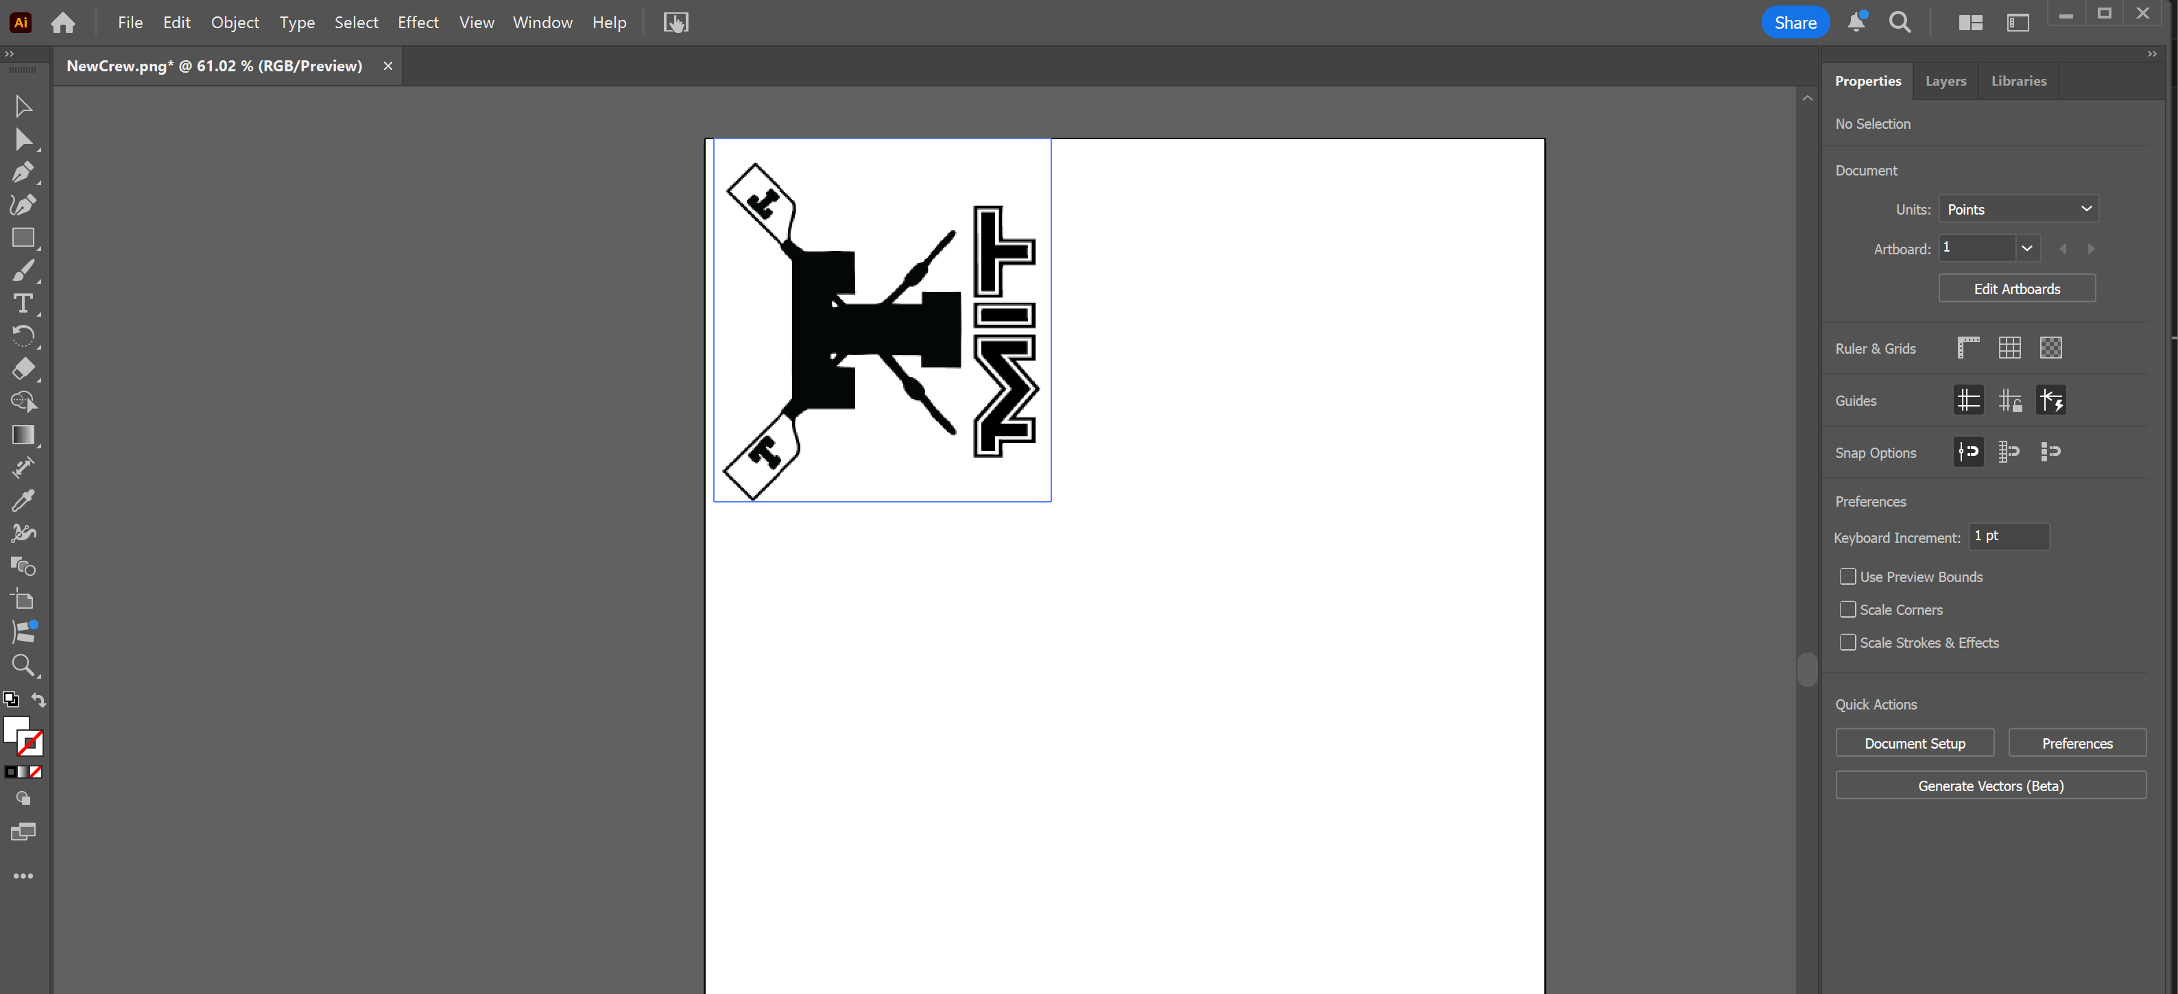Click the logo artwork on canvas

[882, 320]
